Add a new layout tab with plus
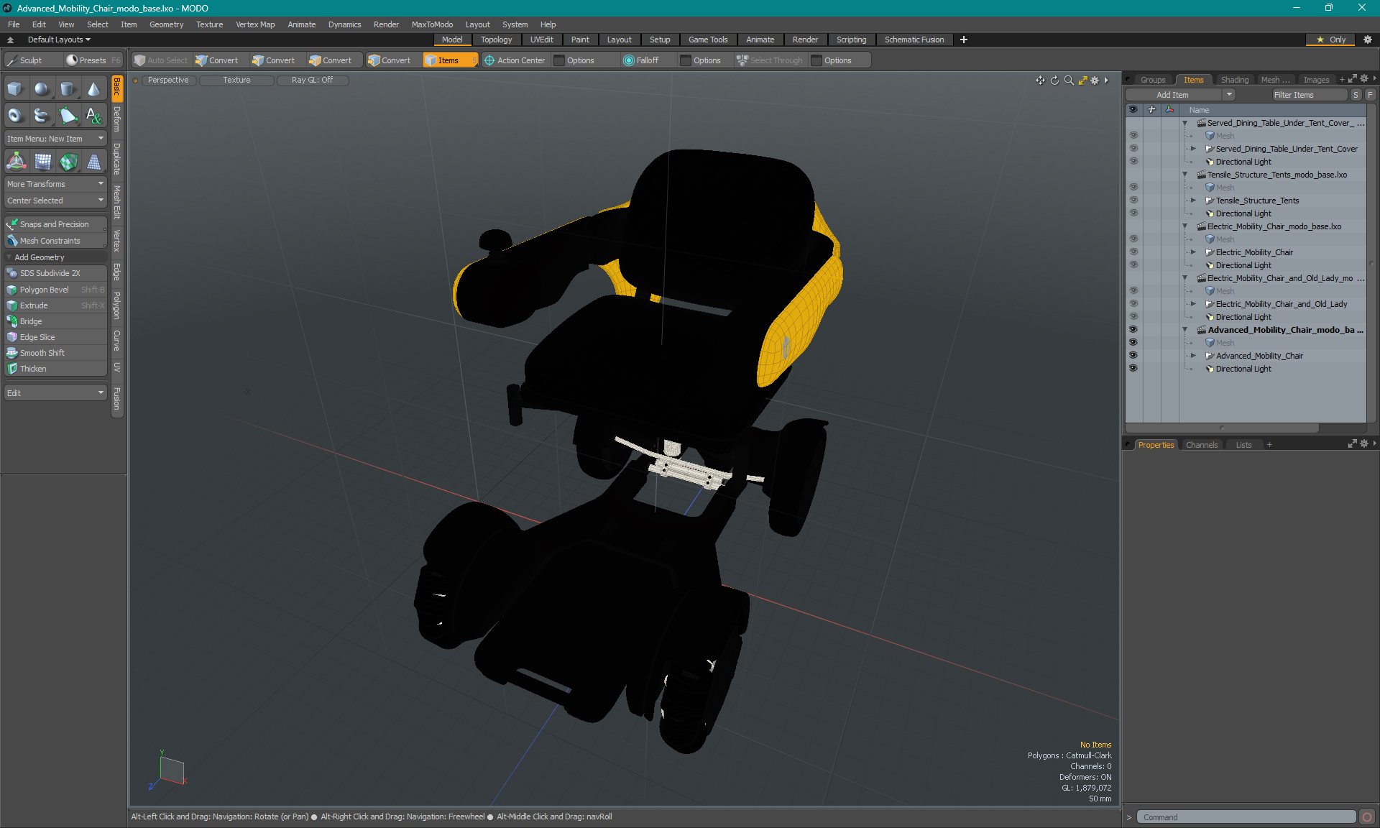The image size is (1380, 828). [x=964, y=40]
